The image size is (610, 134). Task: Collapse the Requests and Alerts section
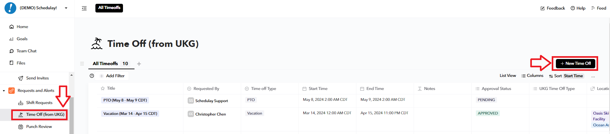(4, 91)
